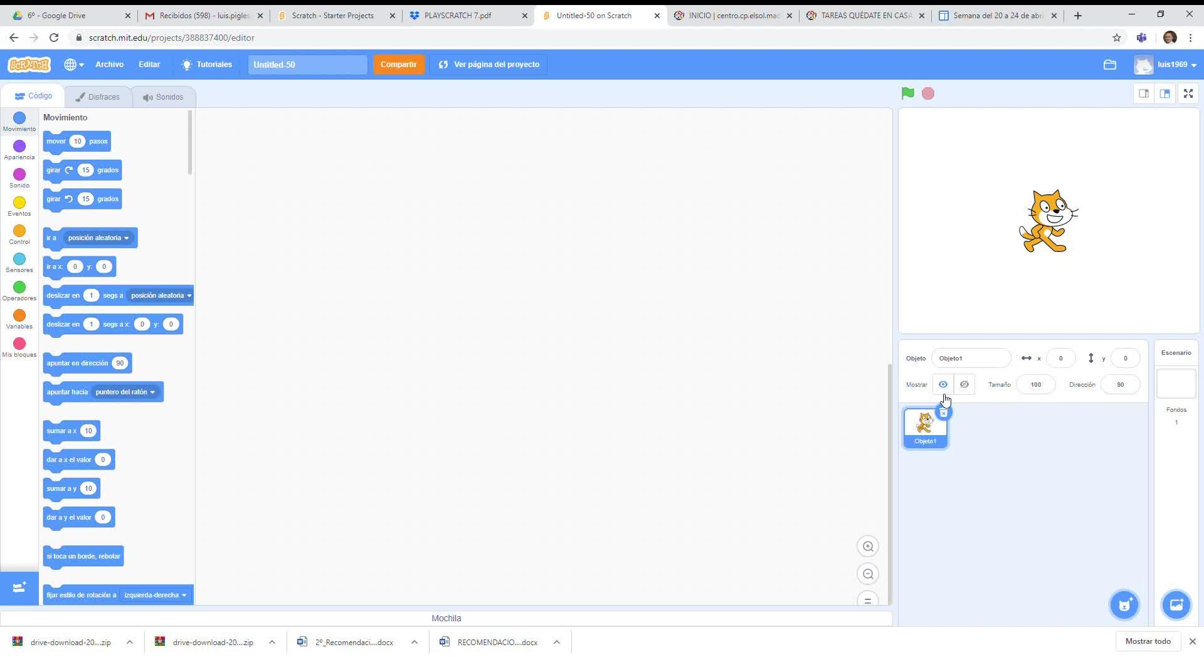Switch to the Sonidos tab
The width and height of the screenshot is (1204, 657).
(163, 97)
